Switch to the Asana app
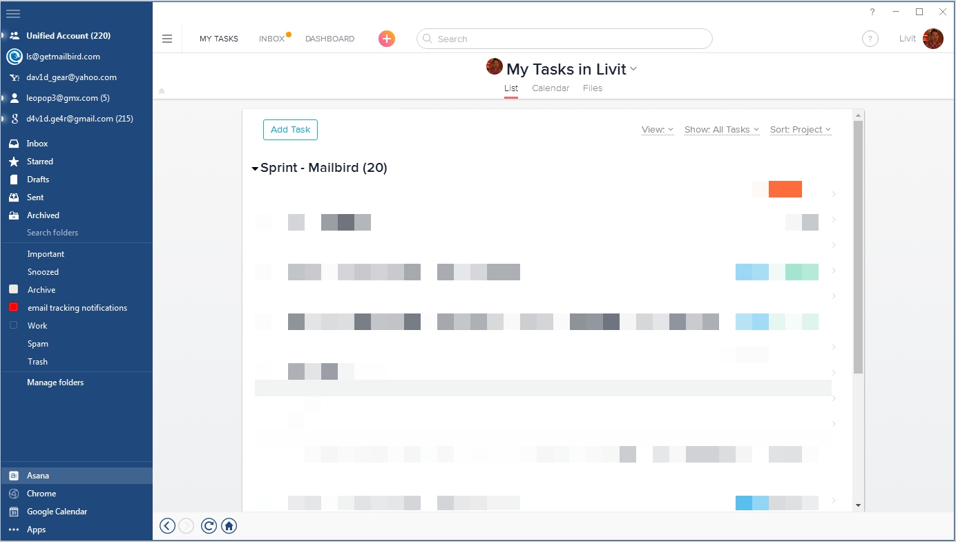The height and width of the screenshot is (542, 956). pos(76,476)
